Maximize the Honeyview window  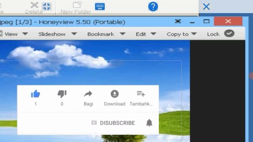click(x=206, y=21)
